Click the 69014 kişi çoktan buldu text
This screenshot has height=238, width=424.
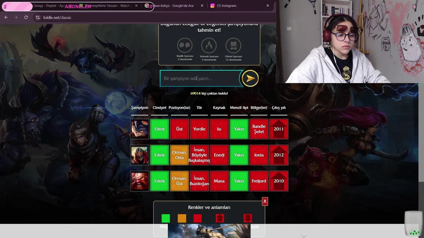tap(209, 93)
